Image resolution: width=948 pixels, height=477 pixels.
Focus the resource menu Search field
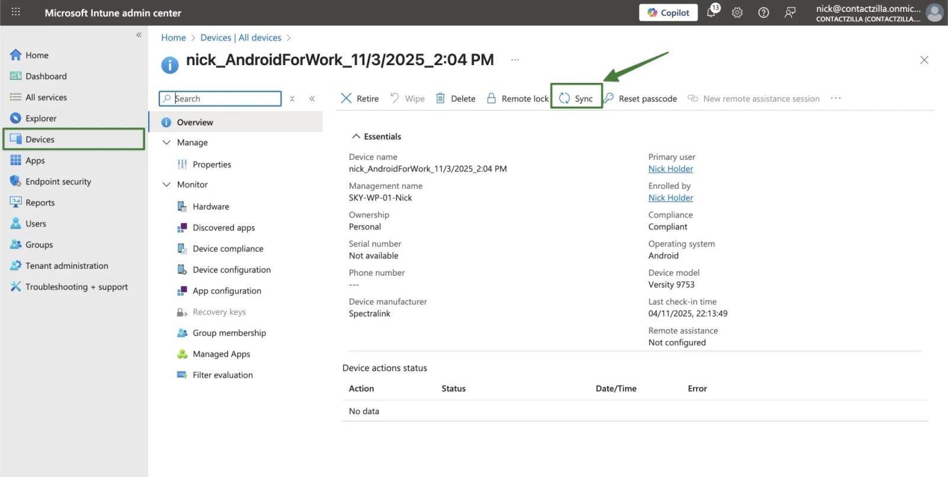point(220,98)
